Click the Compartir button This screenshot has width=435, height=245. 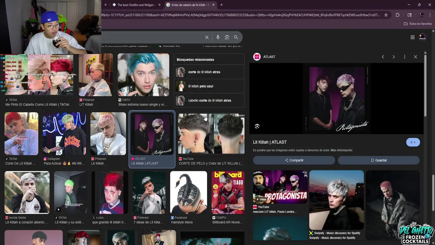[294, 160]
